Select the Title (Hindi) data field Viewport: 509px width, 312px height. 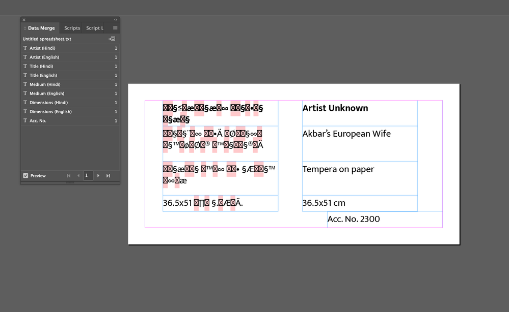coord(70,66)
